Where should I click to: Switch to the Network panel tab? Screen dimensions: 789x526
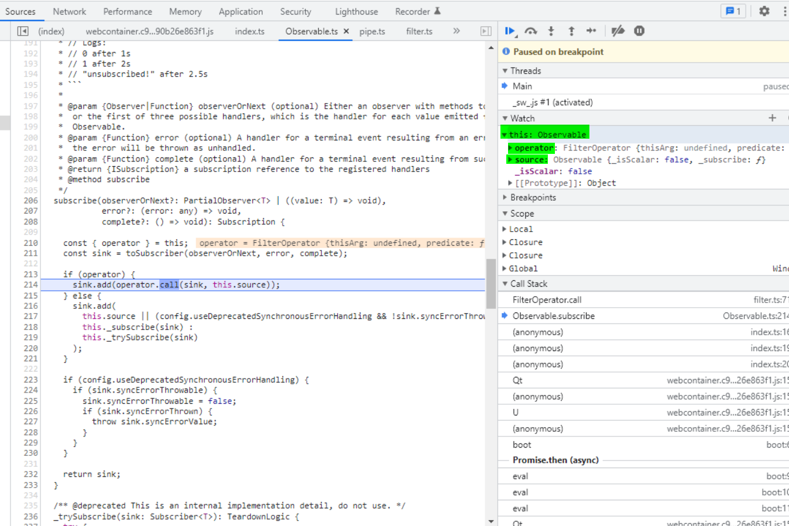69,12
